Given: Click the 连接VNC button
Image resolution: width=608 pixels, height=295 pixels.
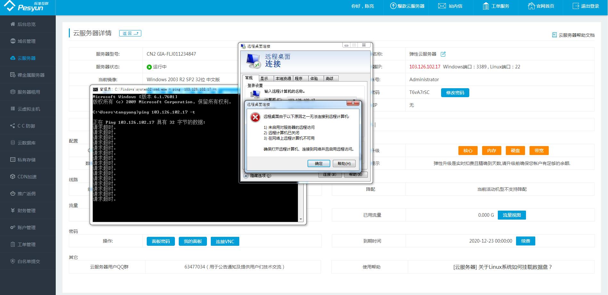Looking at the screenshot, I should pos(225,242).
